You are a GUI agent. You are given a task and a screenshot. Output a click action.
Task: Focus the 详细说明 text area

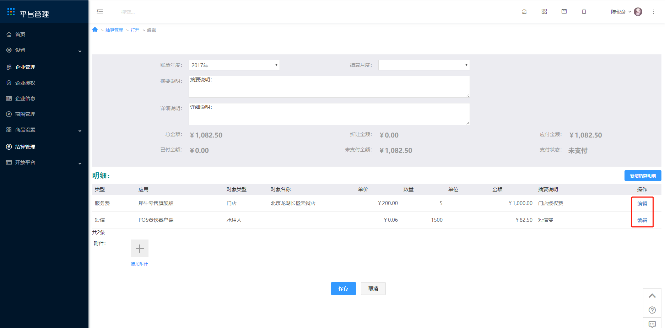click(329, 114)
